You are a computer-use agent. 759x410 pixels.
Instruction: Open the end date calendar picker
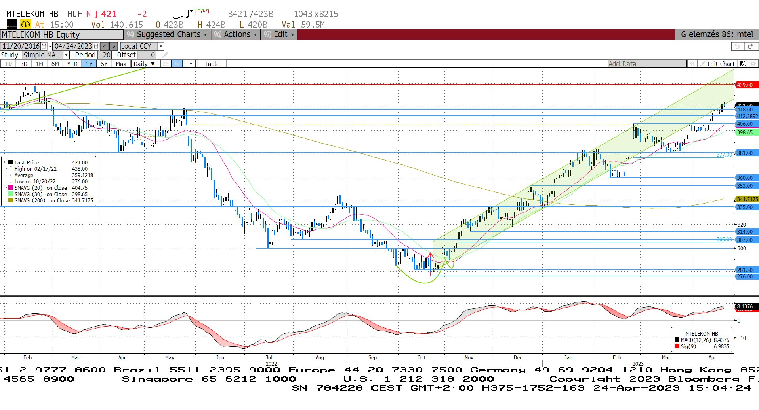point(96,46)
